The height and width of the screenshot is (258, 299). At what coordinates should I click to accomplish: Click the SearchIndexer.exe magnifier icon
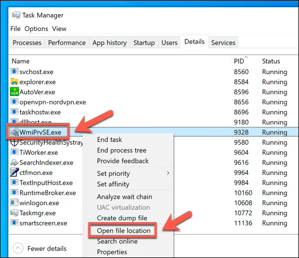[x=14, y=162]
